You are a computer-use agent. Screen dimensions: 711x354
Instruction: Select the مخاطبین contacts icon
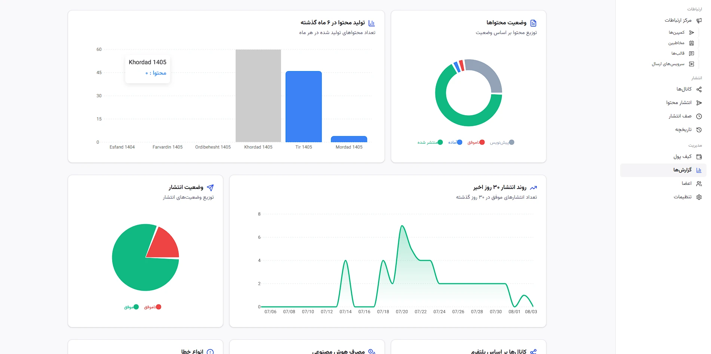[692, 43]
